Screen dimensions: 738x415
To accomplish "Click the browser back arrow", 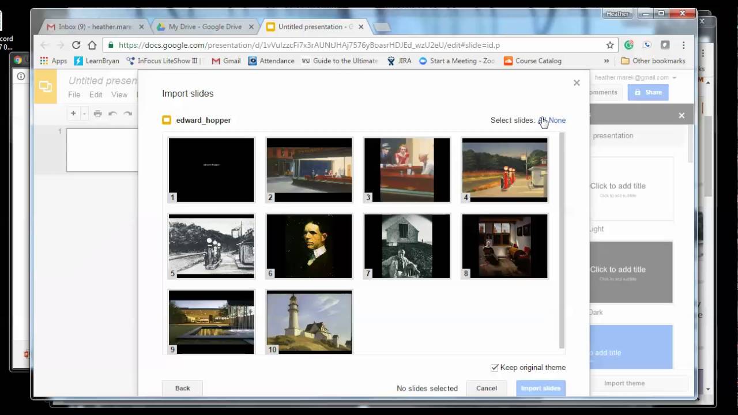I will pyautogui.click(x=44, y=45).
